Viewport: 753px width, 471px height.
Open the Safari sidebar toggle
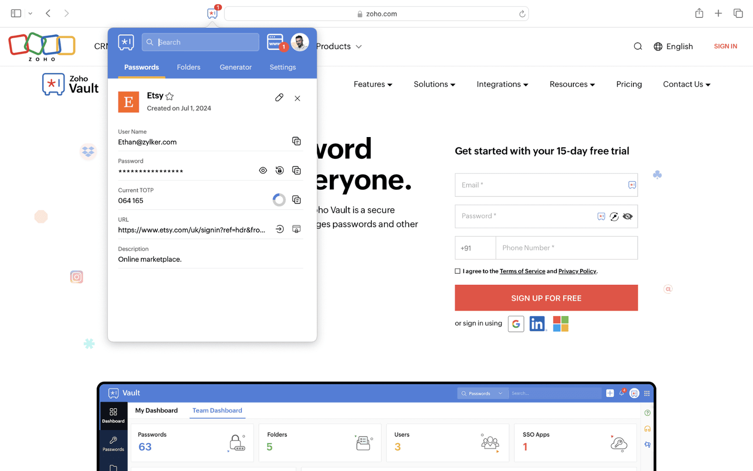coord(16,13)
